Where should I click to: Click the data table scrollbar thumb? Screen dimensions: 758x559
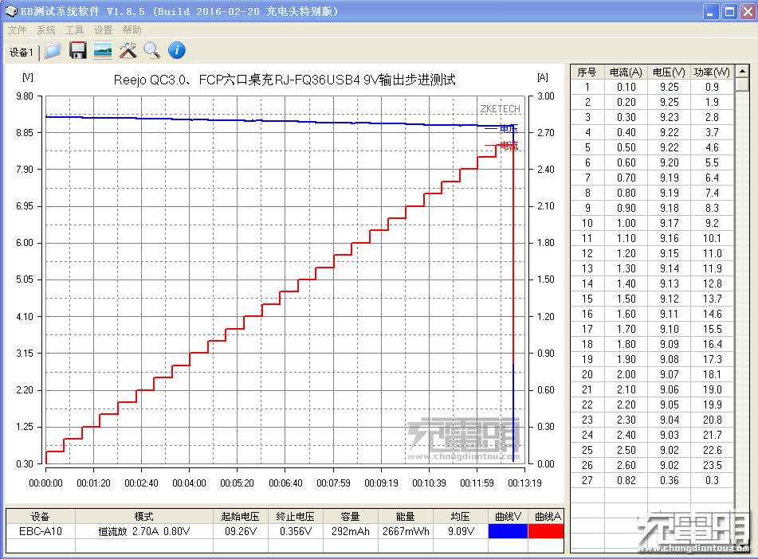(742, 84)
